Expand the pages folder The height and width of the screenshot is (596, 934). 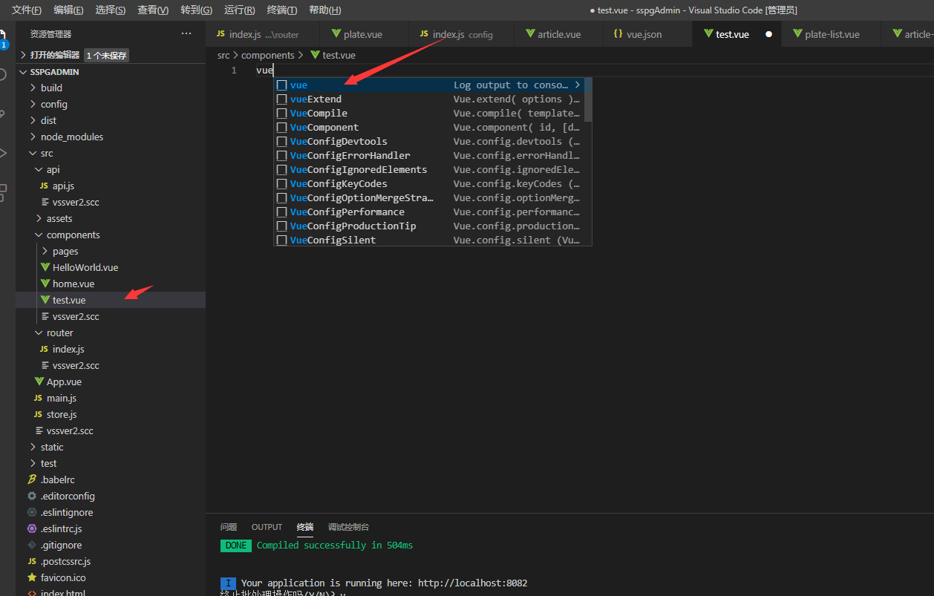(x=45, y=251)
